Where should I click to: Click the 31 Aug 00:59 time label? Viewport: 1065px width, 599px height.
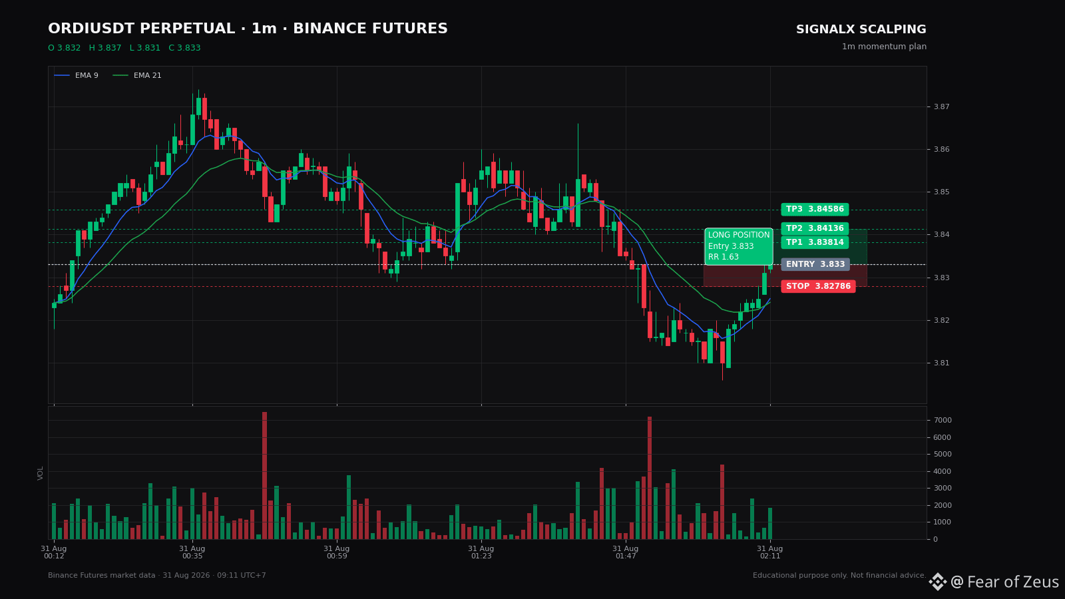point(337,552)
